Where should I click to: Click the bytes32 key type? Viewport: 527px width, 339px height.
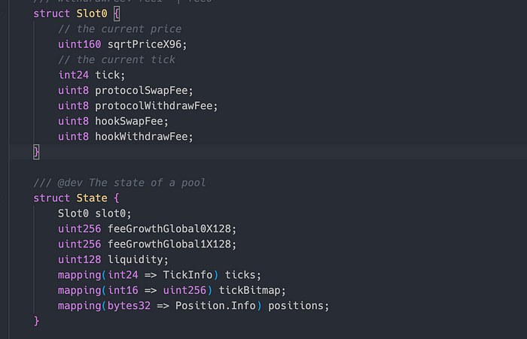coord(129,306)
